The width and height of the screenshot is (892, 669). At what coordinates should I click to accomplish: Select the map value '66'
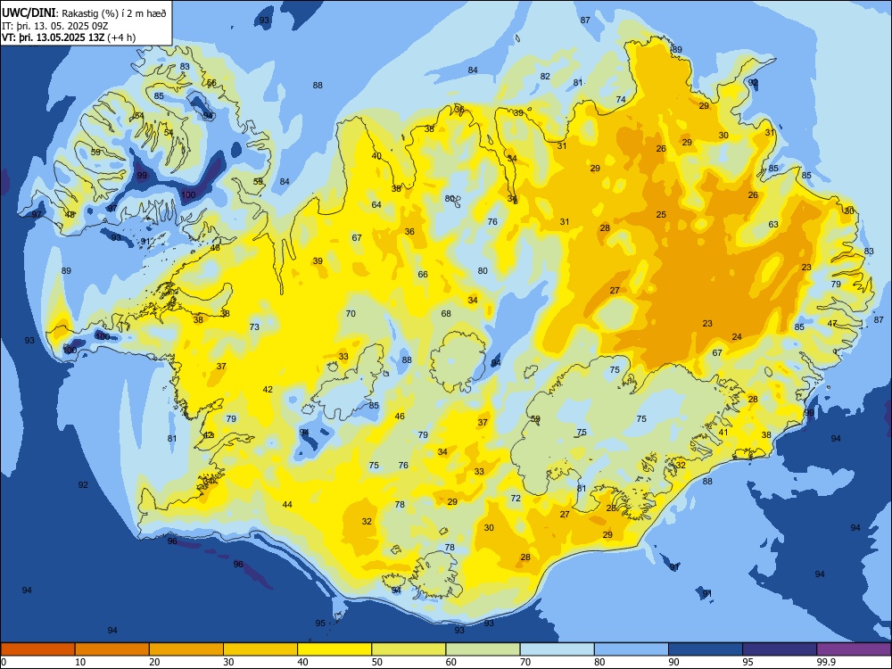point(423,274)
